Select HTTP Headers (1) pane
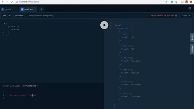This screenshot has width=194, height=109. point(30,86)
